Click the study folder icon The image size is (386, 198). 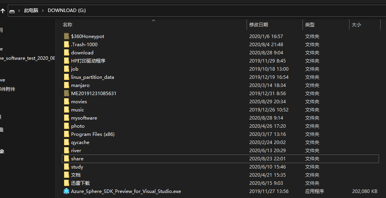[66, 167]
